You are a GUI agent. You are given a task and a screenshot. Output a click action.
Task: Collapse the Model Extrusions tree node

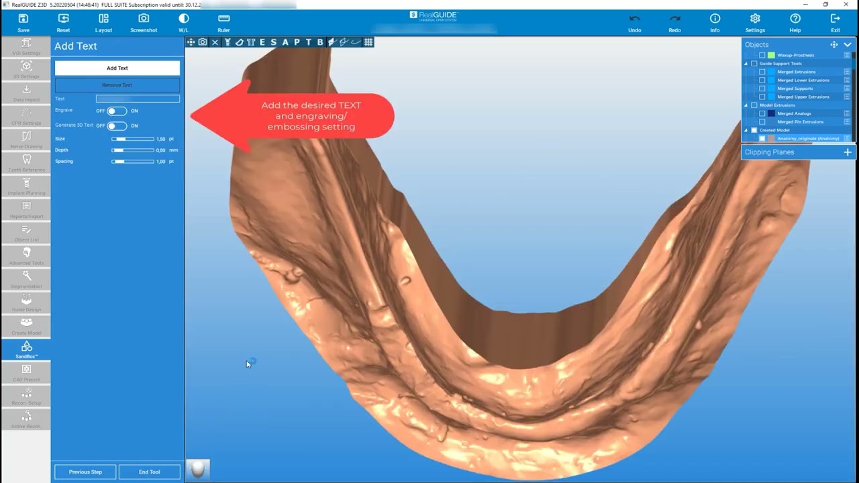pos(746,105)
